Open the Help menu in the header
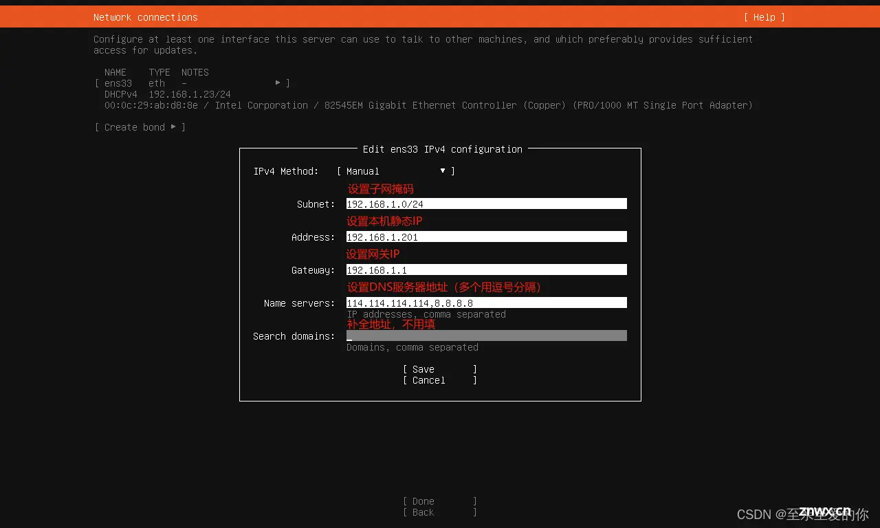The height and width of the screenshot is (528, 880). (x=764, y=17)
